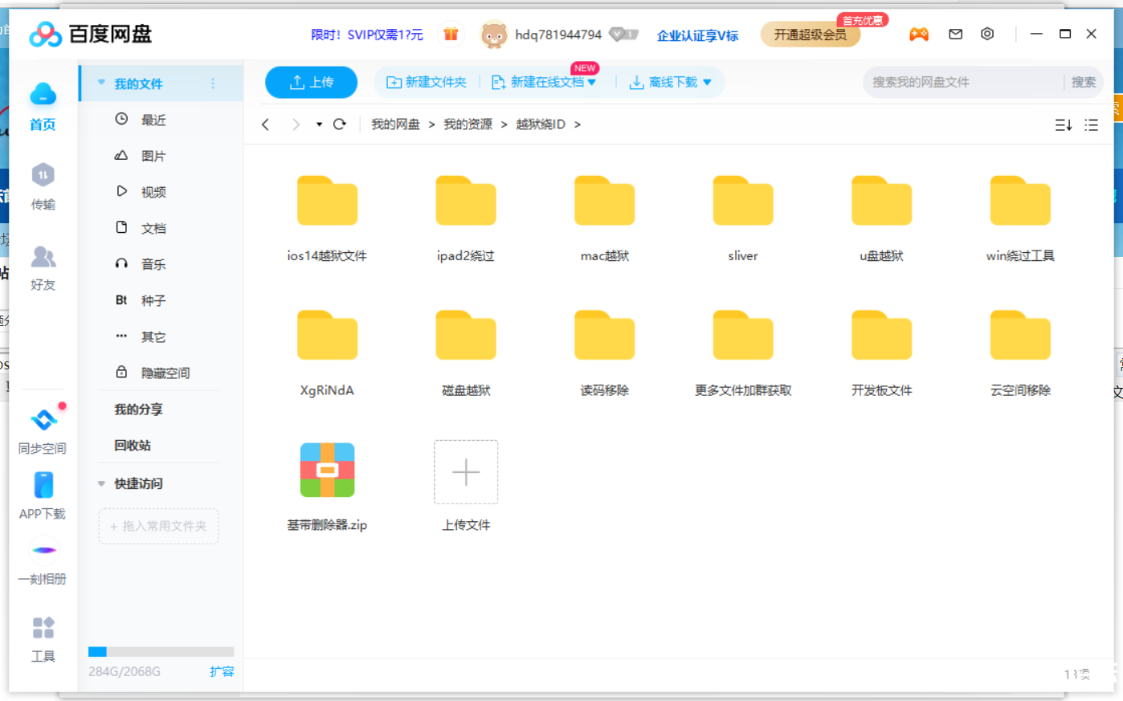The height and width of the screenshot is (701, 1123).
Task: Click the storage usage progress bar
Action: click(x=161, y=652)
